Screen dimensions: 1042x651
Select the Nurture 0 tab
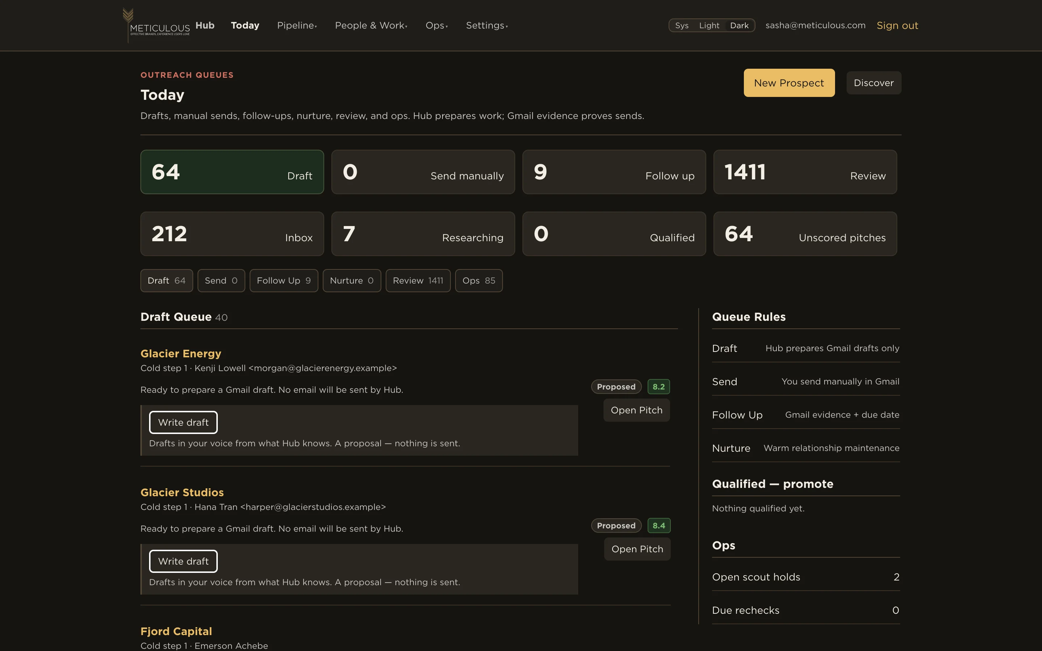pyautogui.click(x=352, y=281)
